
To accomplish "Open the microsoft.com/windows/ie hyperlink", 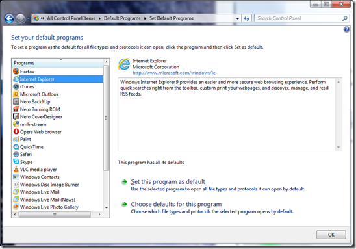I will (x=174, y=73).
